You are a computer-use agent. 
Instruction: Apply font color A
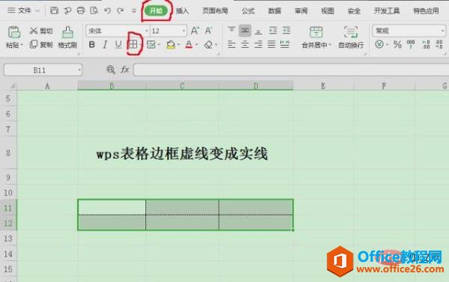189,45
